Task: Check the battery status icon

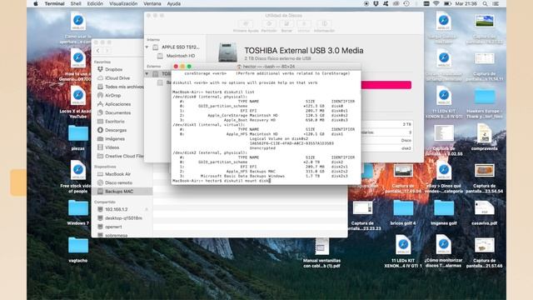Action: tap(448, 3)
